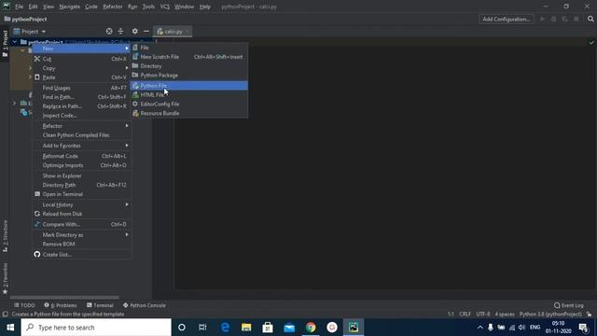Click Compare With entry
Screen dimensions: 597x336
(81, 224)
